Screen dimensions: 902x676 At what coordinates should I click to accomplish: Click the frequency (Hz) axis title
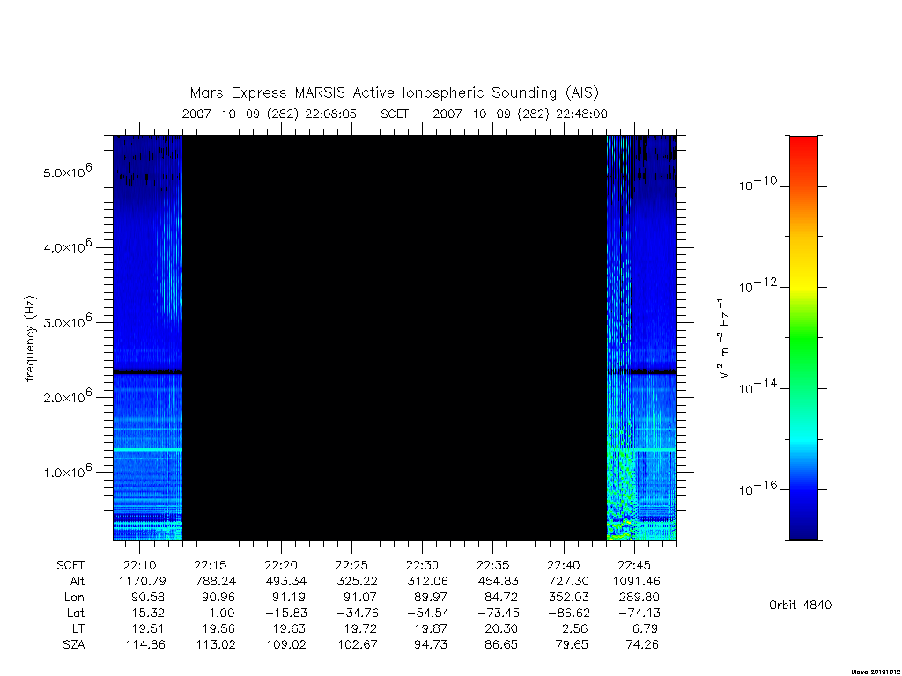tap(30, 339)
